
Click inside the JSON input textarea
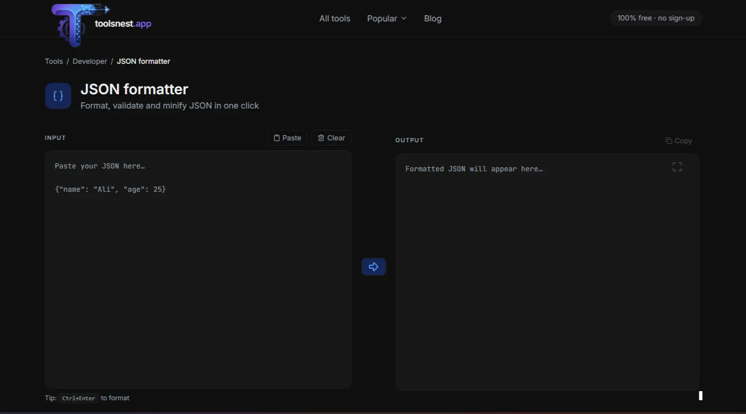198,269
